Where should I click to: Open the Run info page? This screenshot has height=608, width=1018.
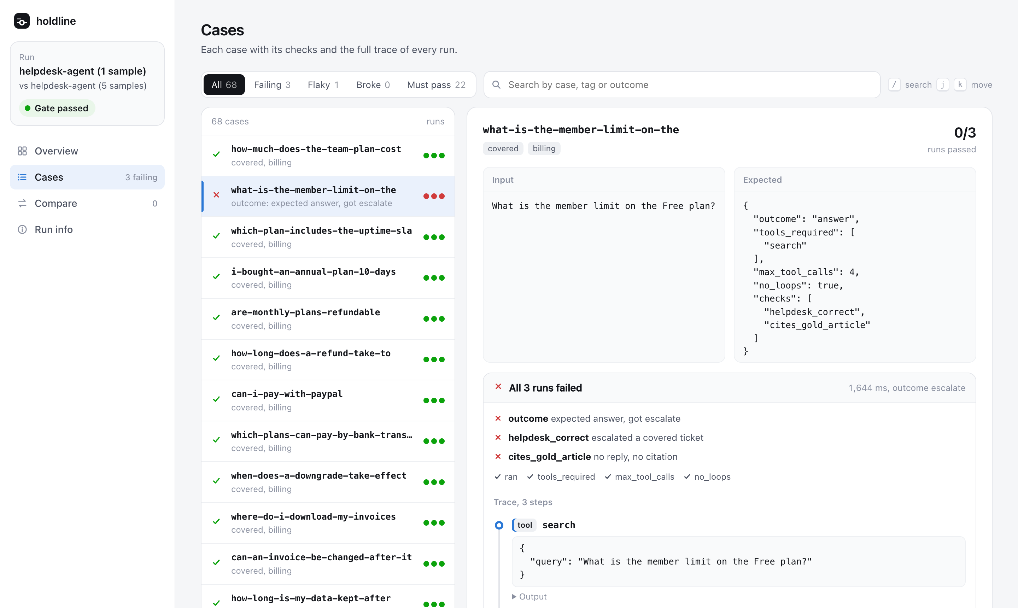[x=87, y=229]
